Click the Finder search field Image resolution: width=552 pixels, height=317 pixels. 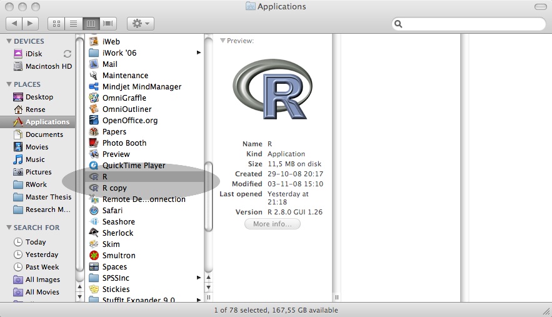[469, 24]
